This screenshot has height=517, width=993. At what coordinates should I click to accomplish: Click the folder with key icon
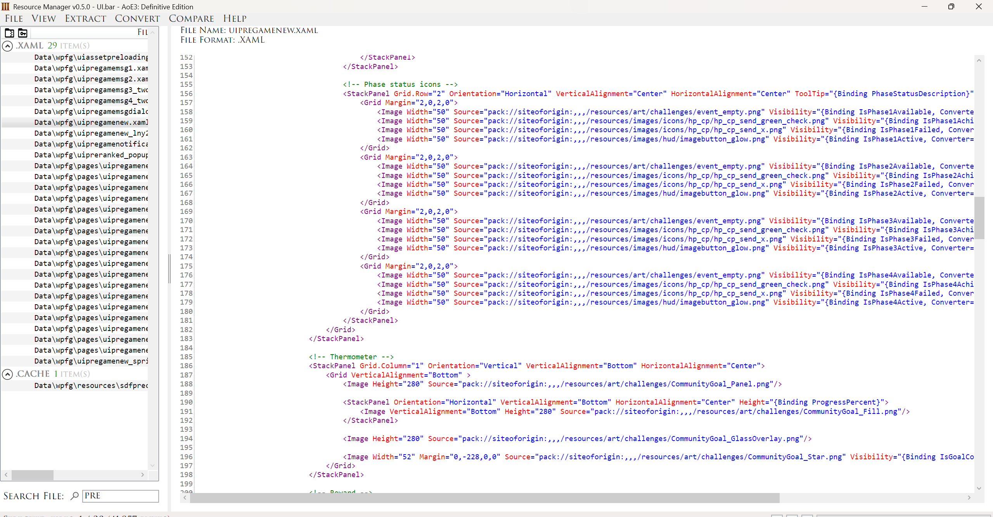point(23,33)
